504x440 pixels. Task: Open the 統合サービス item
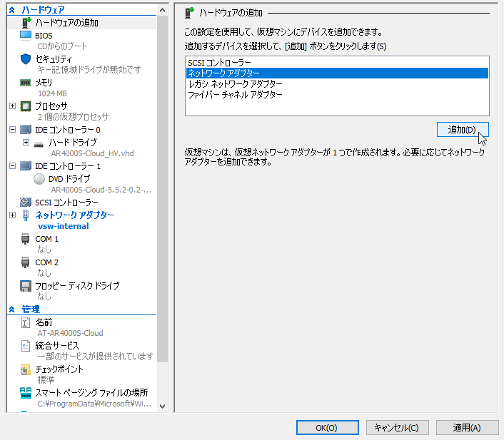[57, 346]
